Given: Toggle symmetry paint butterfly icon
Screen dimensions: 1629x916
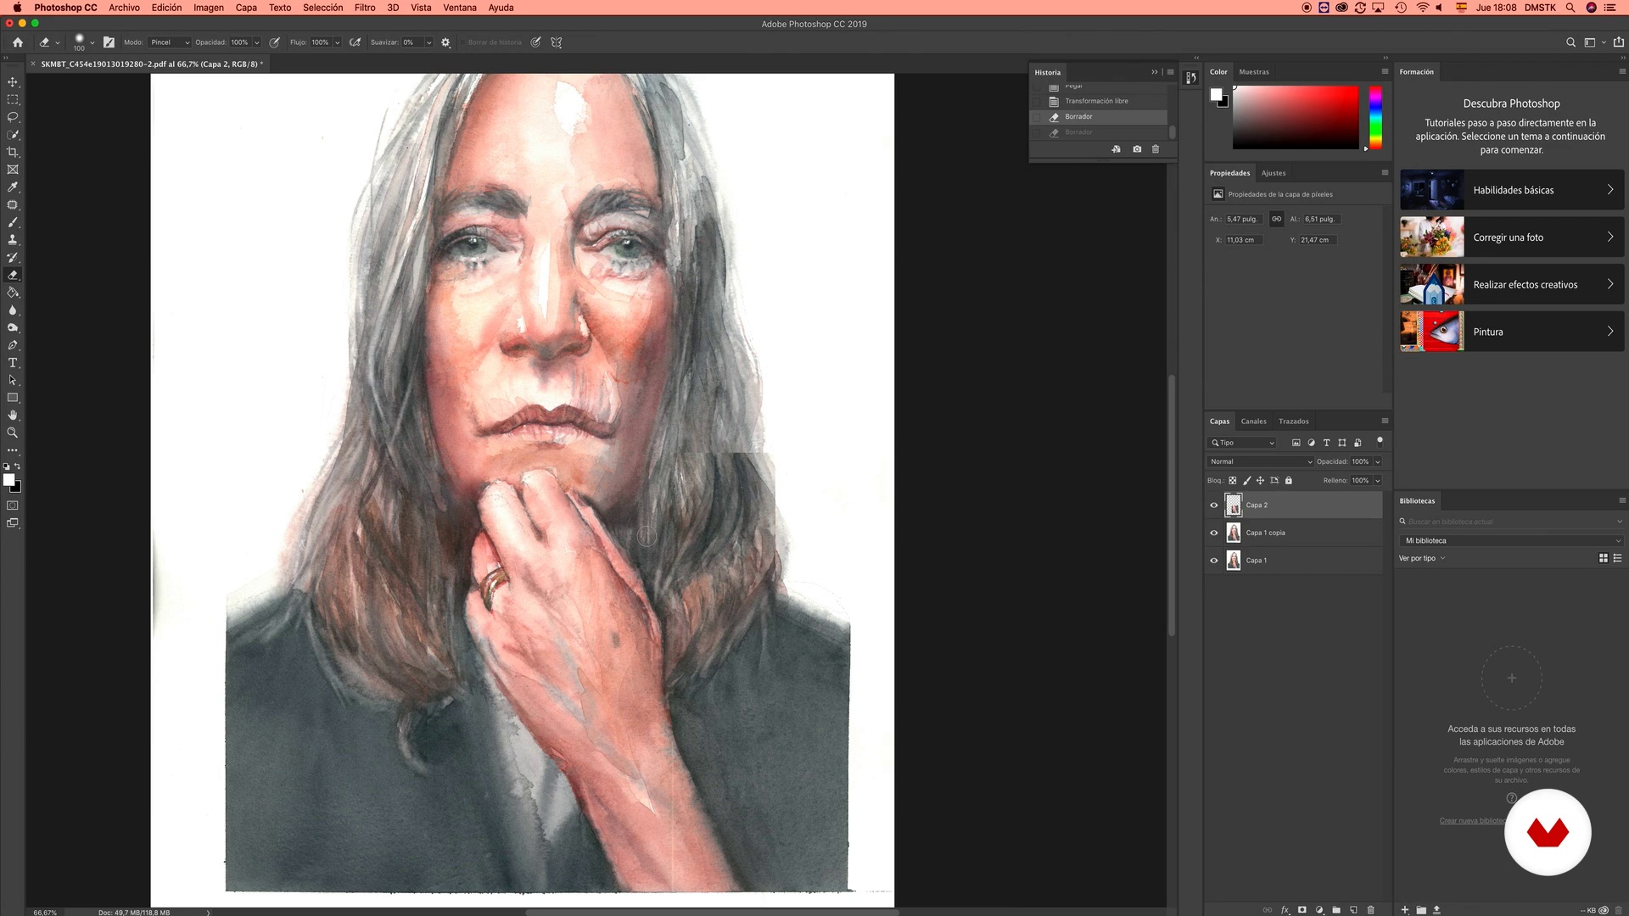Looking at the screenshot, I should (557, 42).
